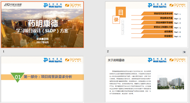Select slide 4 关于药明康德 thumbnail
This screenshot has width=190, height=103.
point(146,79)
